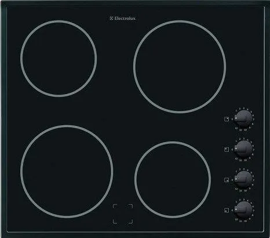This screenshot has height=238, width=270.
Task: Select the top-left small cooking zone ring
Action: 59,59
